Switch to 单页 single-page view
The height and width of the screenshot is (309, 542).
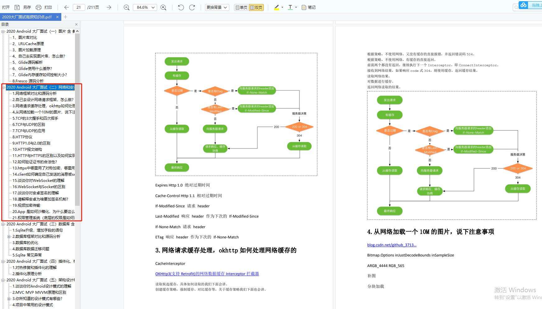241,7
